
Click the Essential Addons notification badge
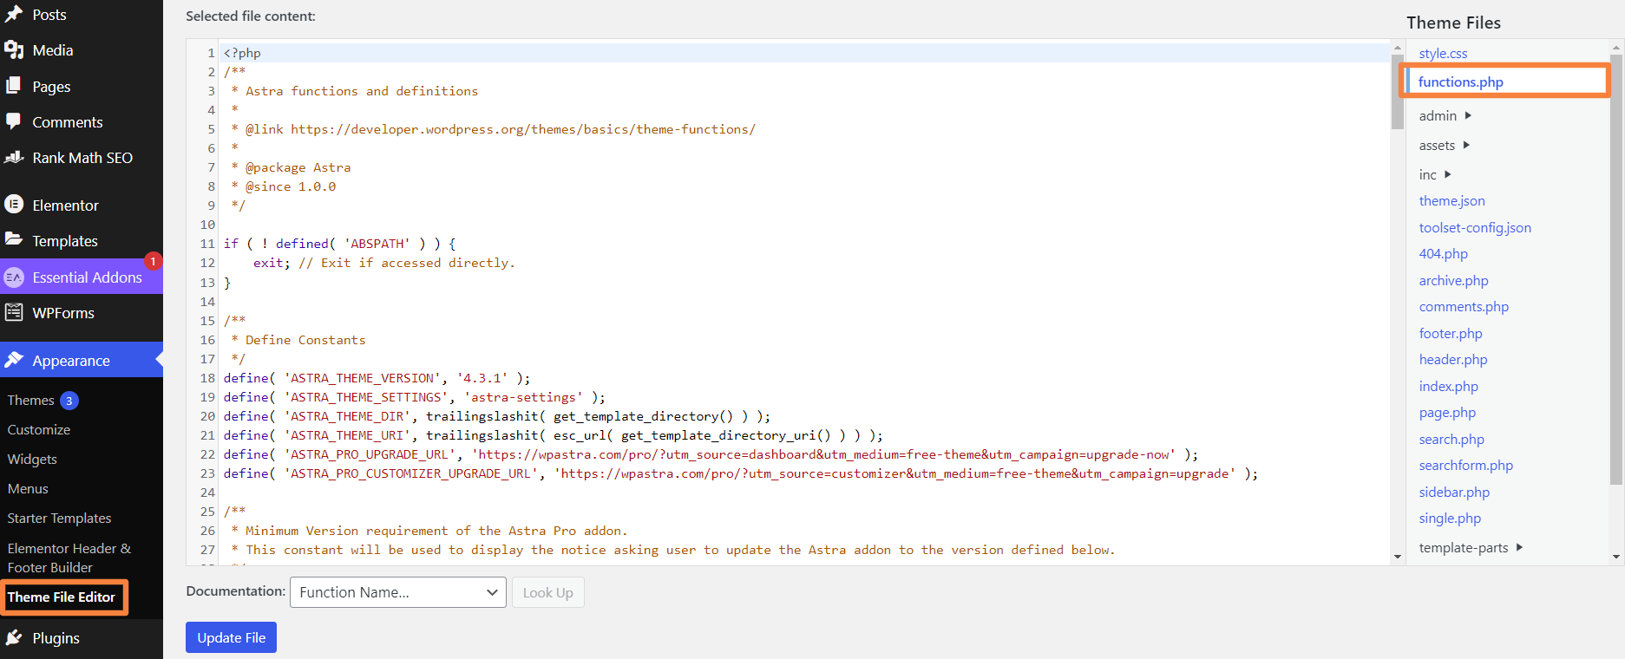(x=153, y=261)
